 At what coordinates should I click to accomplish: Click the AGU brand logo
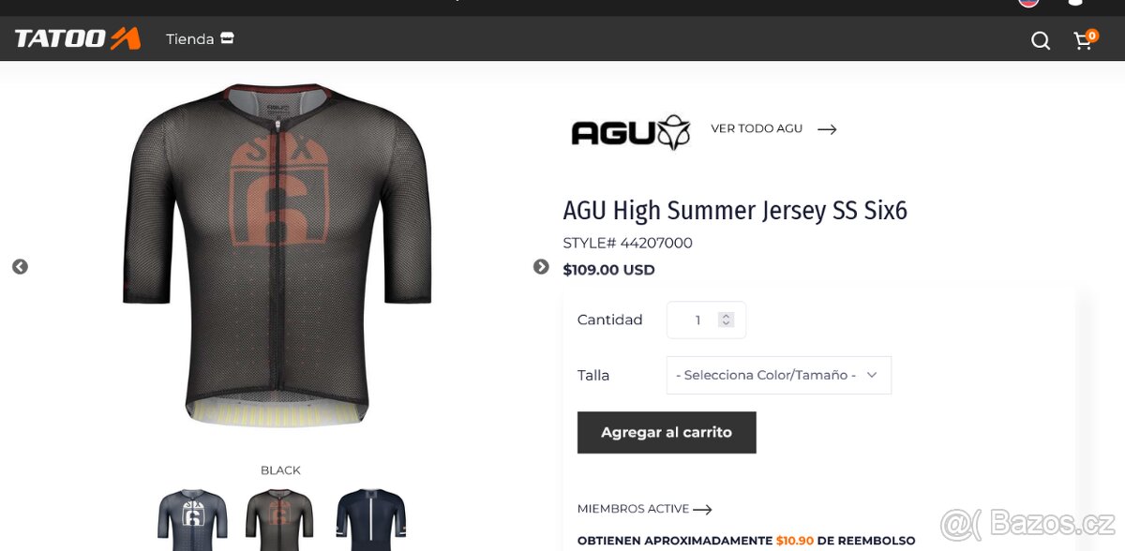pos(631,132)
